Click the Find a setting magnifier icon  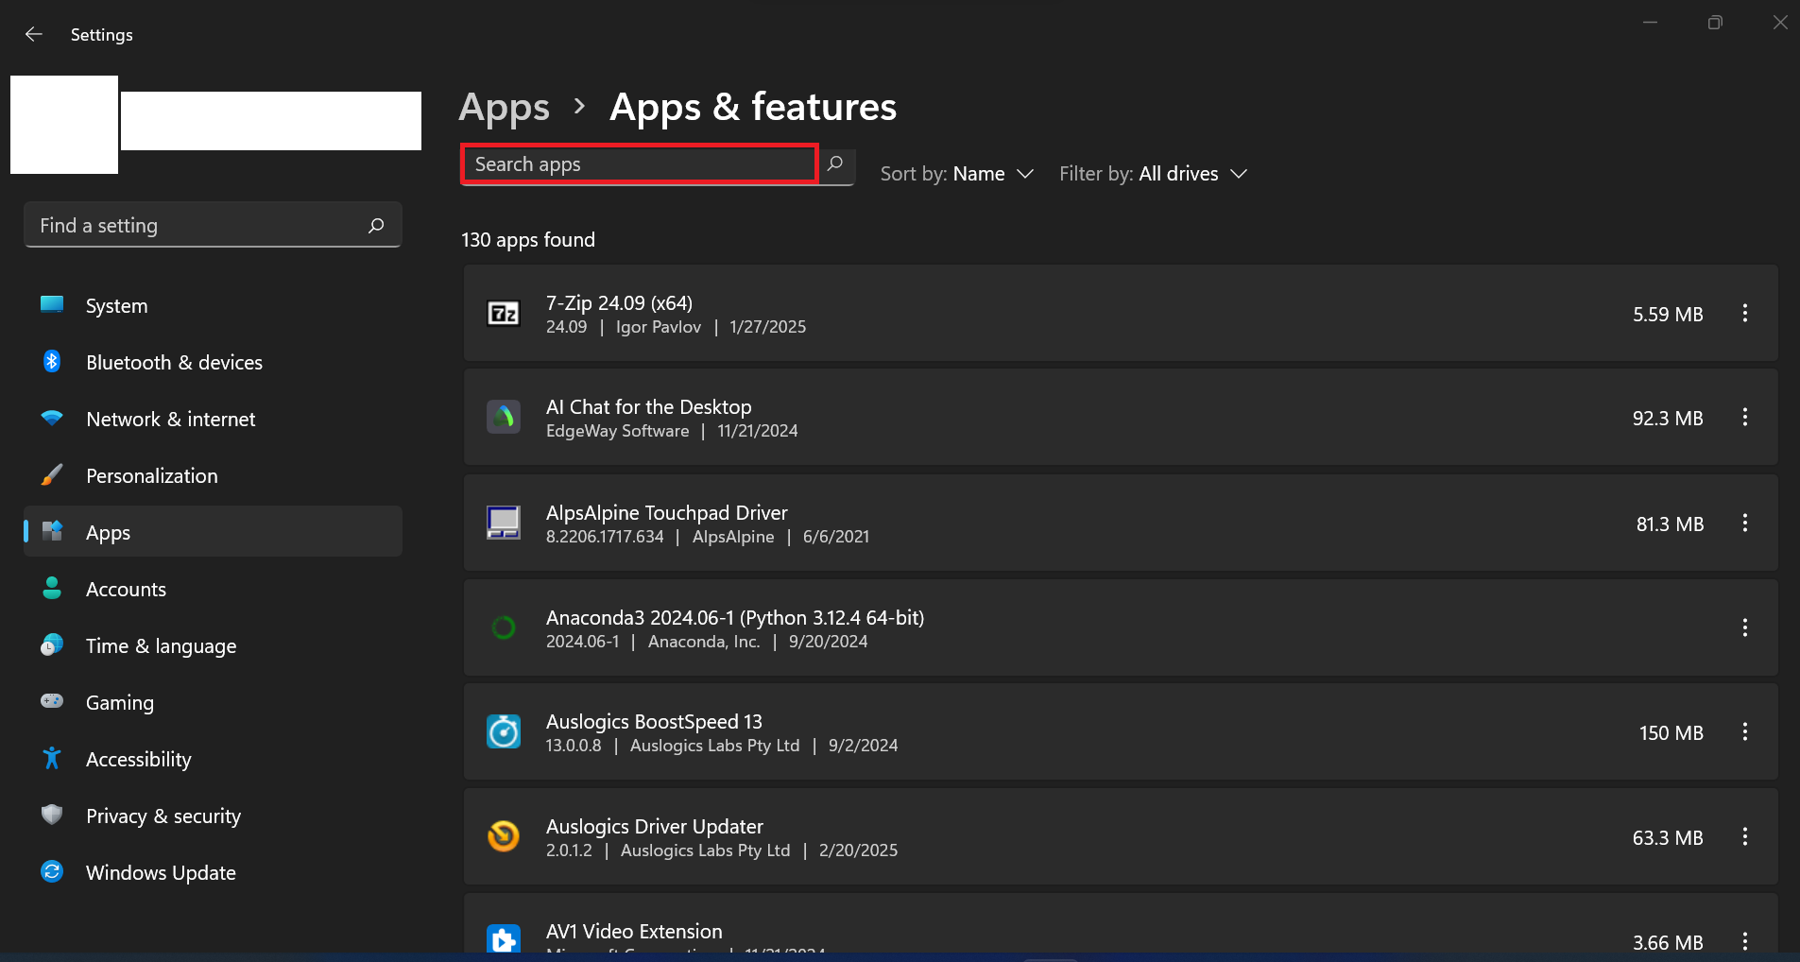(x=376, y=225)
